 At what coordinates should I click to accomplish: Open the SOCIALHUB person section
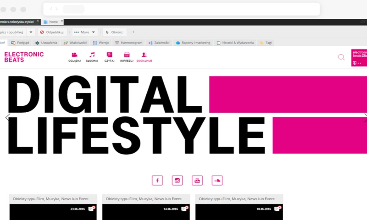[x=144, y=57]
